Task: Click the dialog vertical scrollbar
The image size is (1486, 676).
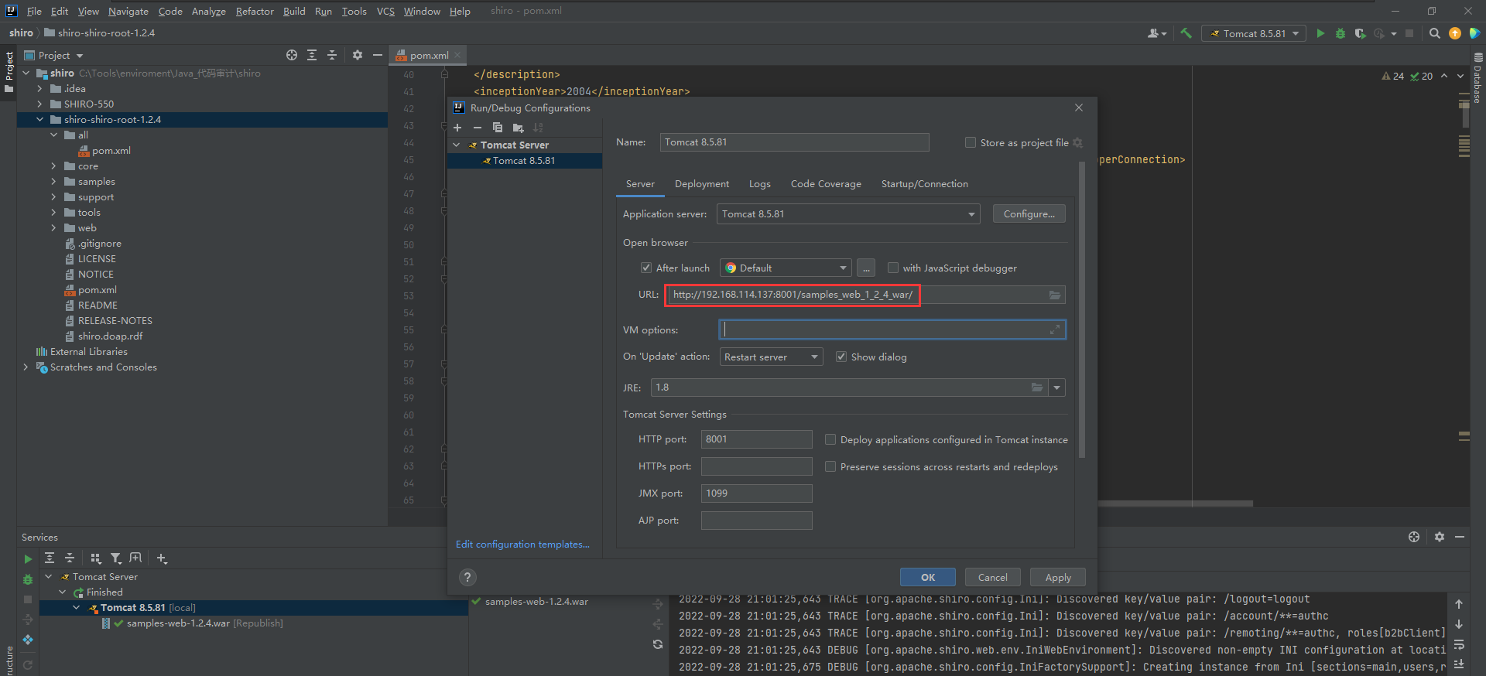Action: click(1081, 309)
